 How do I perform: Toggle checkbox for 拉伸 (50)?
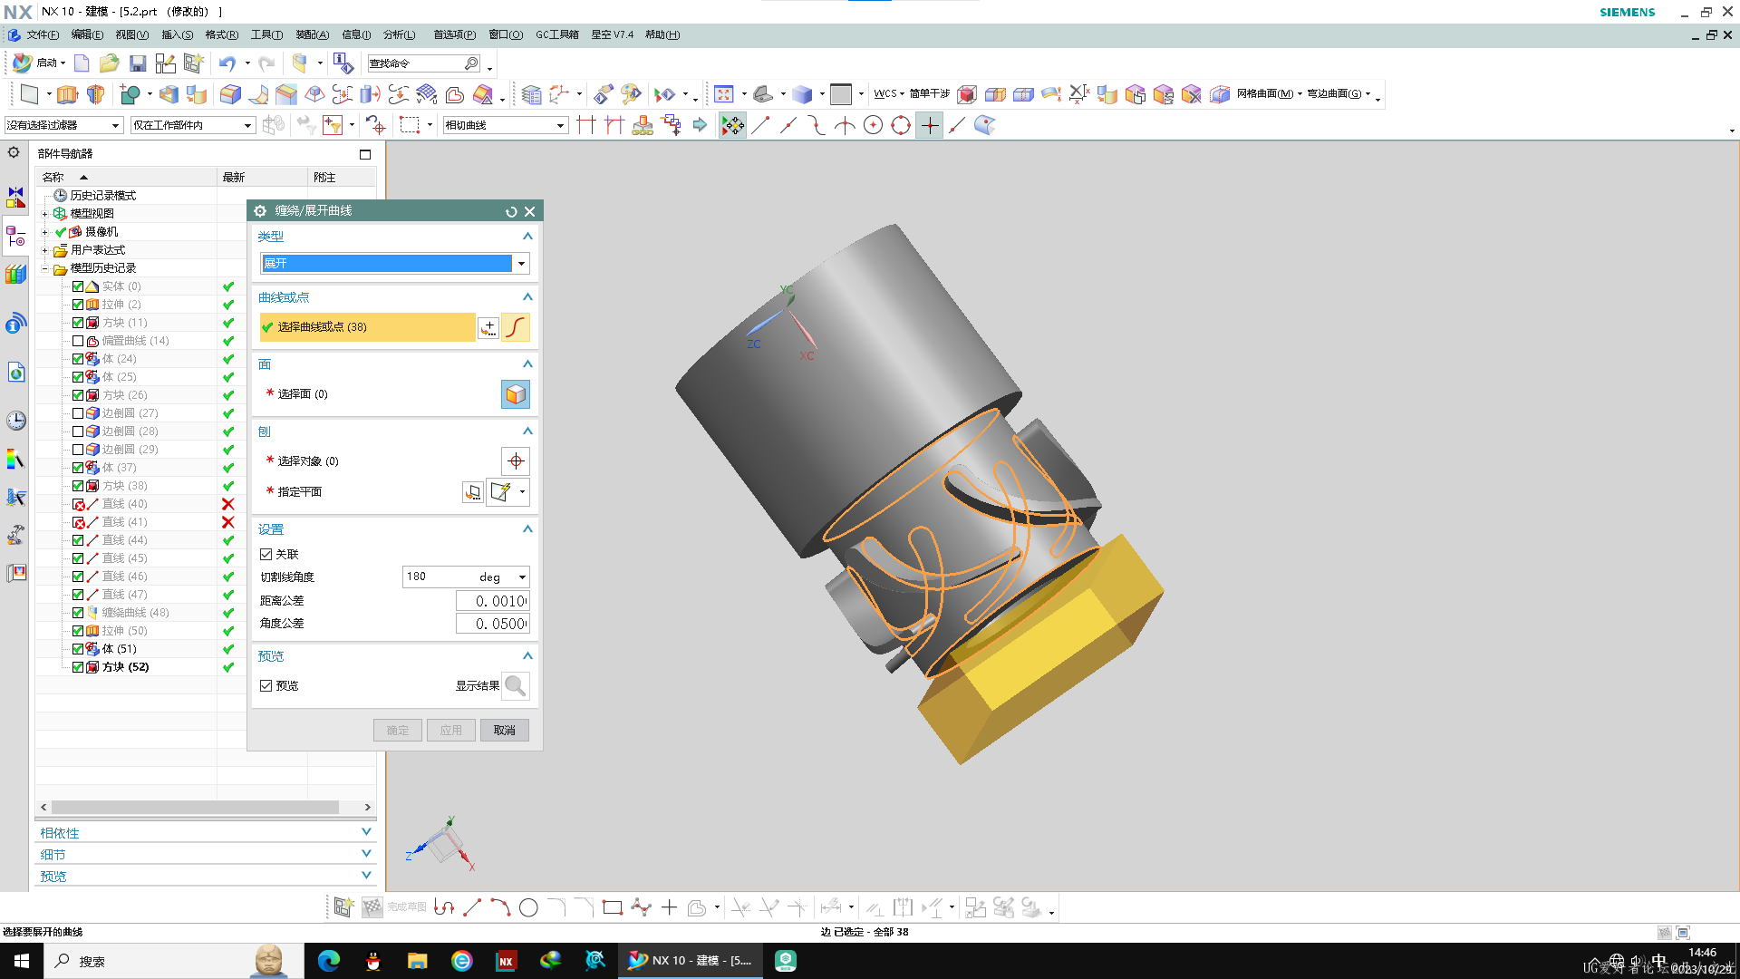click(78, 631)
